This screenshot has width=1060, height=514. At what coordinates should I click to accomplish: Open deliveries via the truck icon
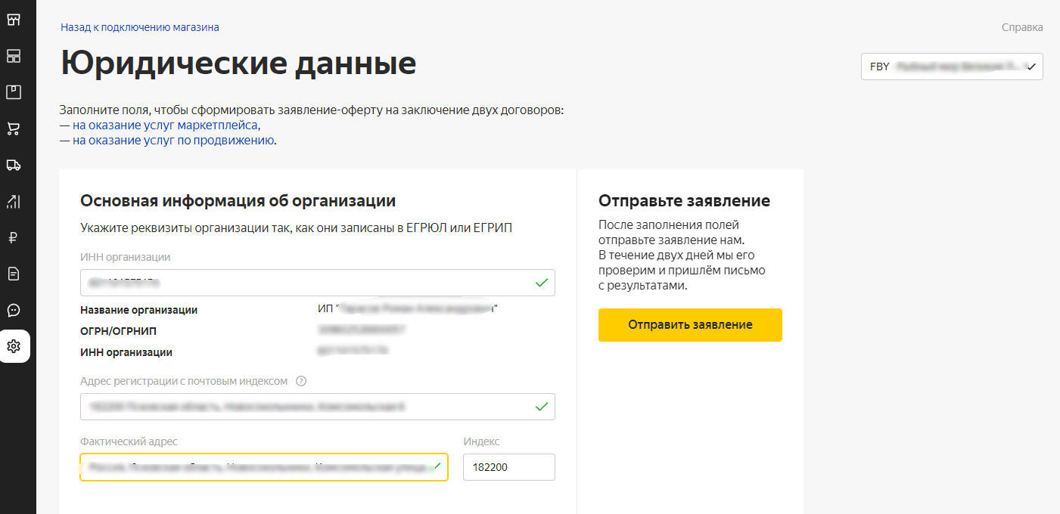(14, 165)
